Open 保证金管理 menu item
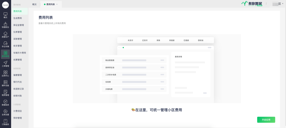Image resolution: width=286 pixels, height=128 pixels. tap(19, 25)
